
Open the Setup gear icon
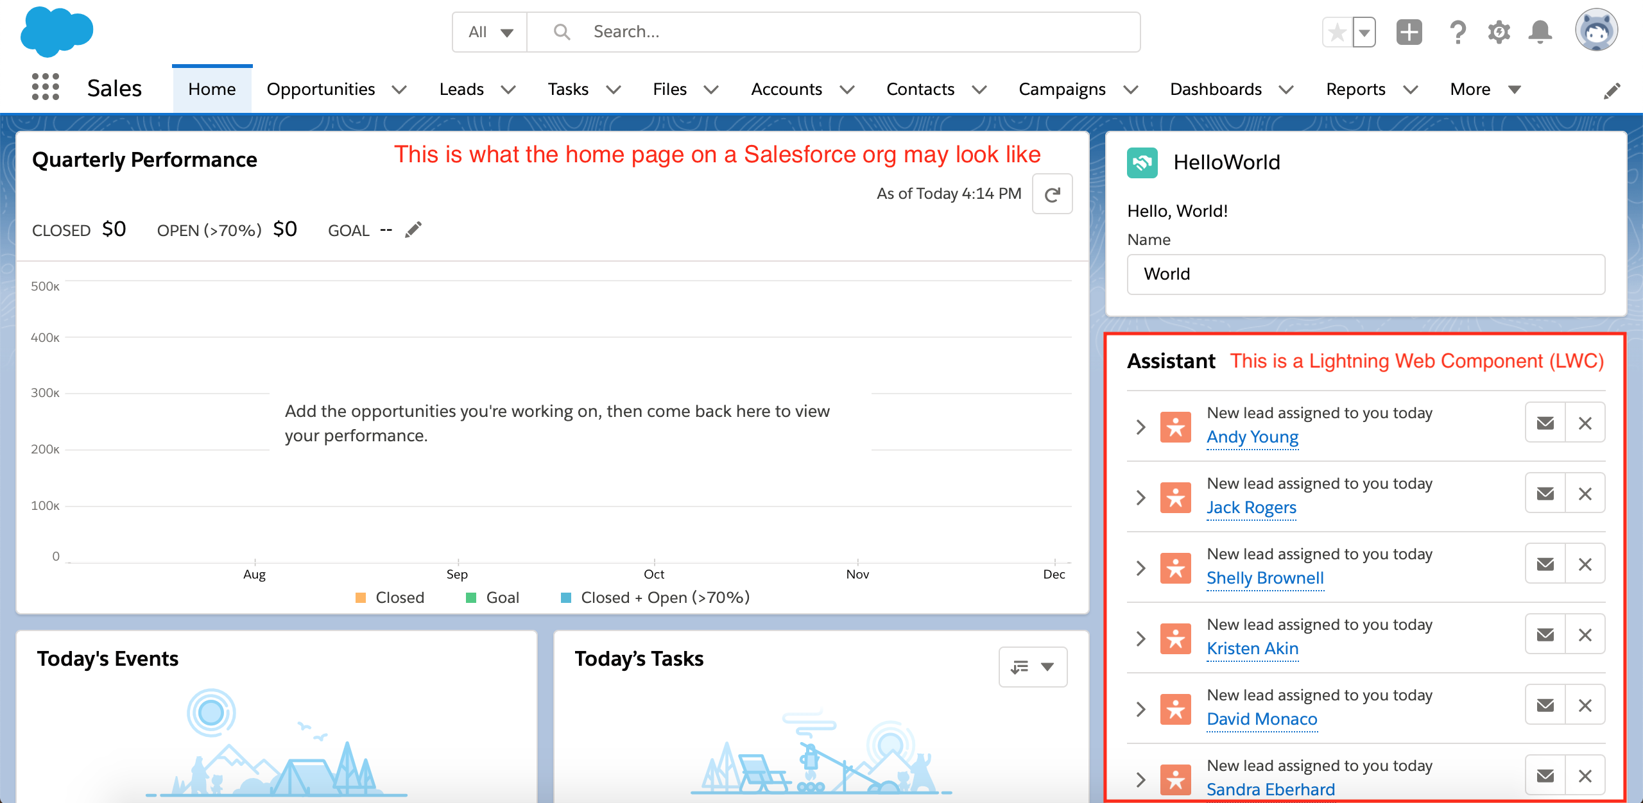point(1499,32)
